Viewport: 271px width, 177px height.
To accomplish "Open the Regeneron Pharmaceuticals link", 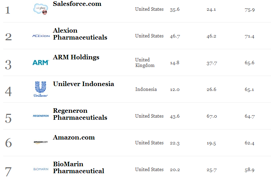I will 80,114.
